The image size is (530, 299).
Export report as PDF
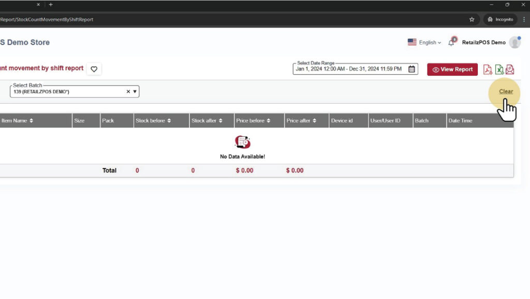(488, 69)
